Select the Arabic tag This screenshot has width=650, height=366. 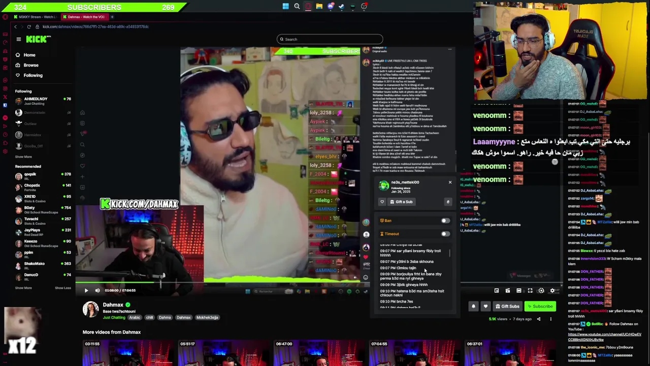pyautogui.click(x=135, y=318)
